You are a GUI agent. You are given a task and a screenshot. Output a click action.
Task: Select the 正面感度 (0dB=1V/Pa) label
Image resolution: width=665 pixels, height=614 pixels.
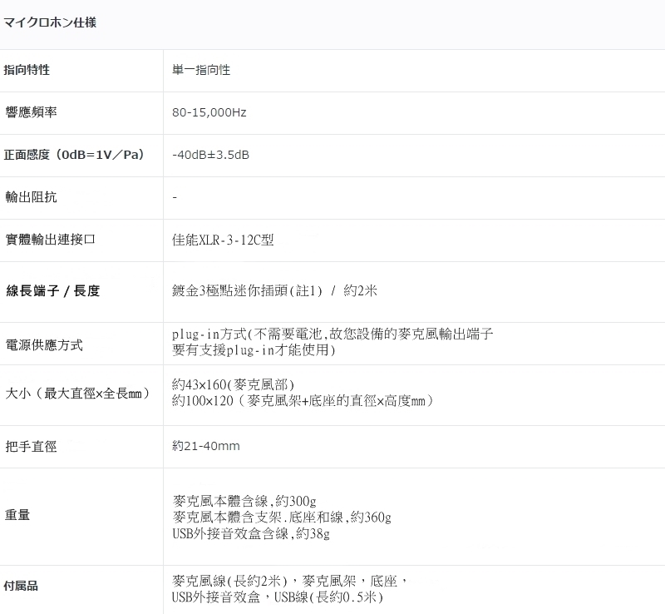[74, 155]
